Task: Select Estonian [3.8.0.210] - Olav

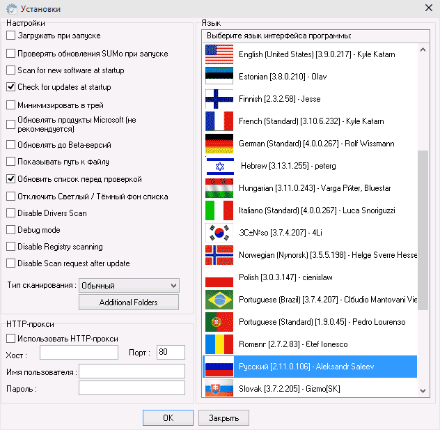Action: (x=283, y=77)
